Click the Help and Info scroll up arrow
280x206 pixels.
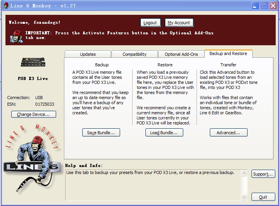tap(244, 173)
